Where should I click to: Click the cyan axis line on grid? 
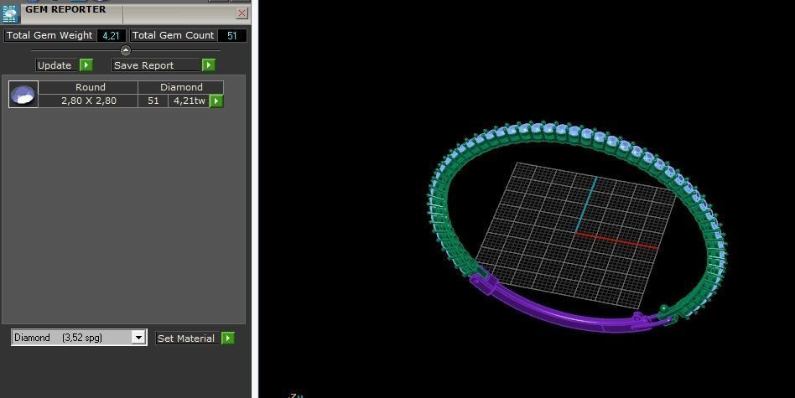pyautogui.click(x=585, y=204)
